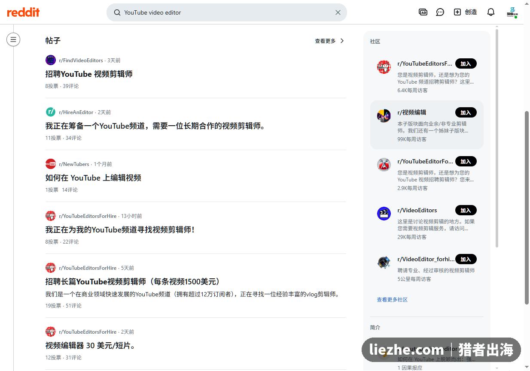
Task: Join r/VideoEditors community
Action: [466, 211]
